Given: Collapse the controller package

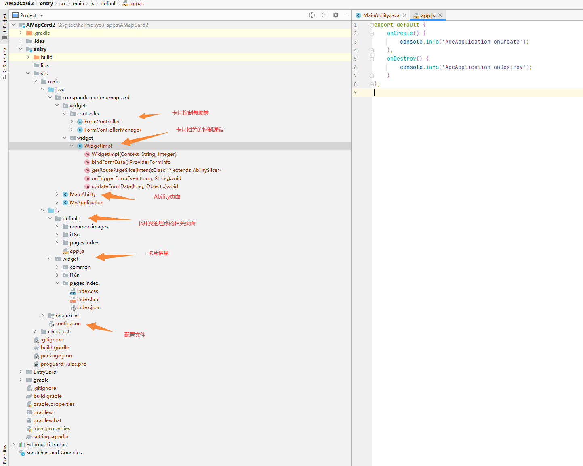Looking at the screenshot, I should click(64, 113).
